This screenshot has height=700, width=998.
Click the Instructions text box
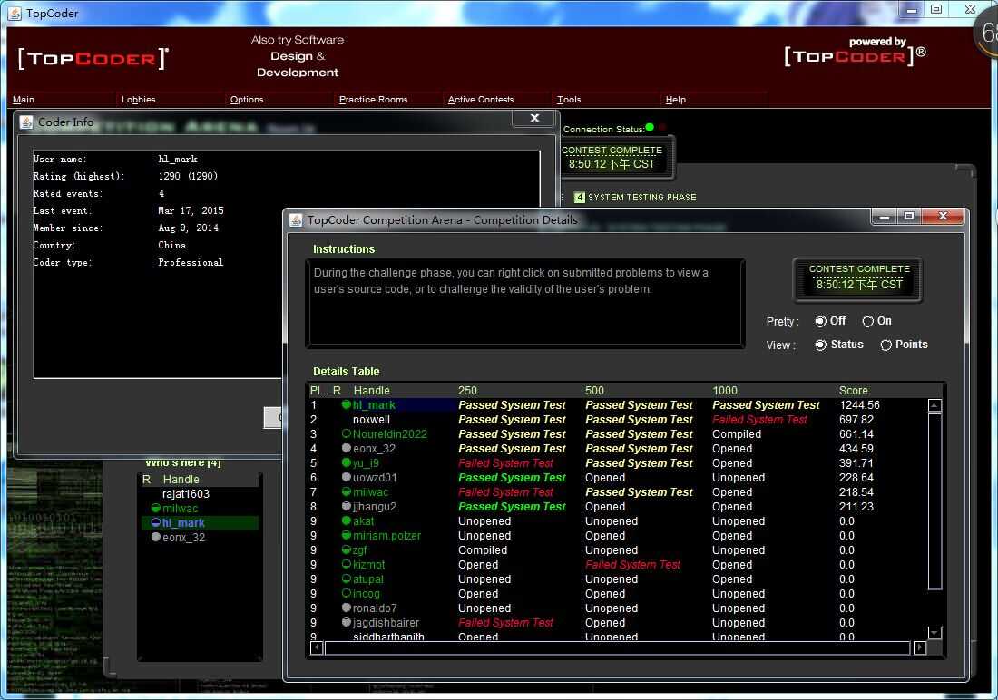tap(525, 302)
